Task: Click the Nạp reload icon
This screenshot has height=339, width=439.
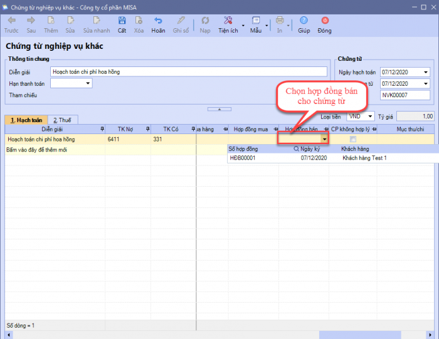Action: pos(204,21)
